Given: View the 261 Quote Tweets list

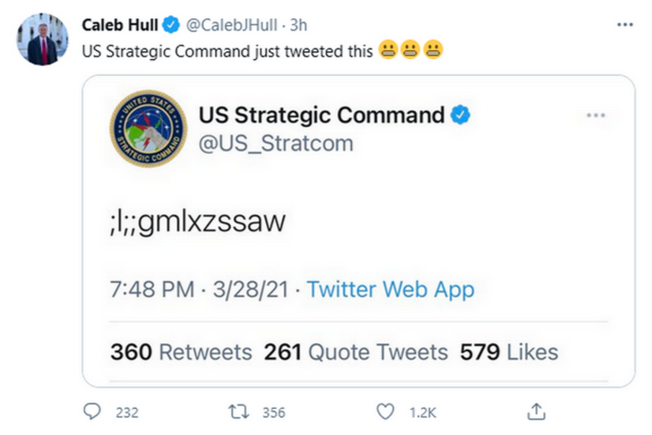Looking at the screenshot, I should coord(356,351).
